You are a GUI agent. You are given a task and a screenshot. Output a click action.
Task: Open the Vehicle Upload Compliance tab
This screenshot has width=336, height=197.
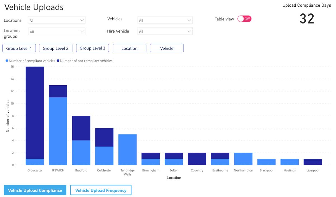click(35, 190)
